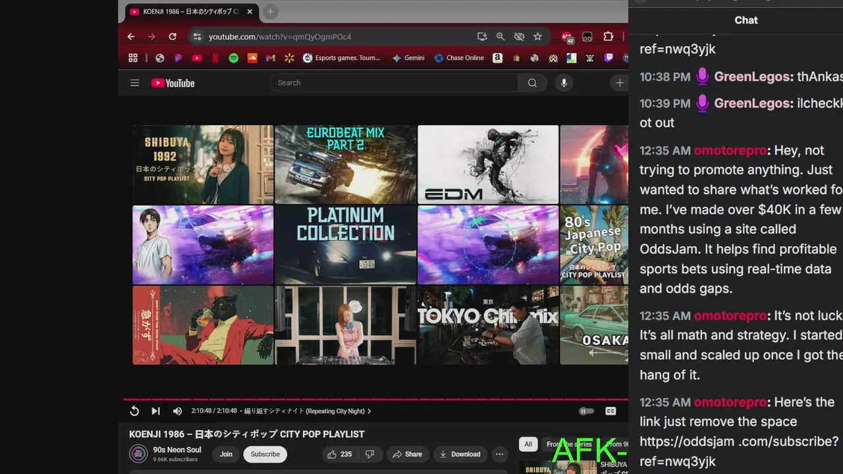
Task: Open the zoom magnifier in address bar
Action: (501, 37)
